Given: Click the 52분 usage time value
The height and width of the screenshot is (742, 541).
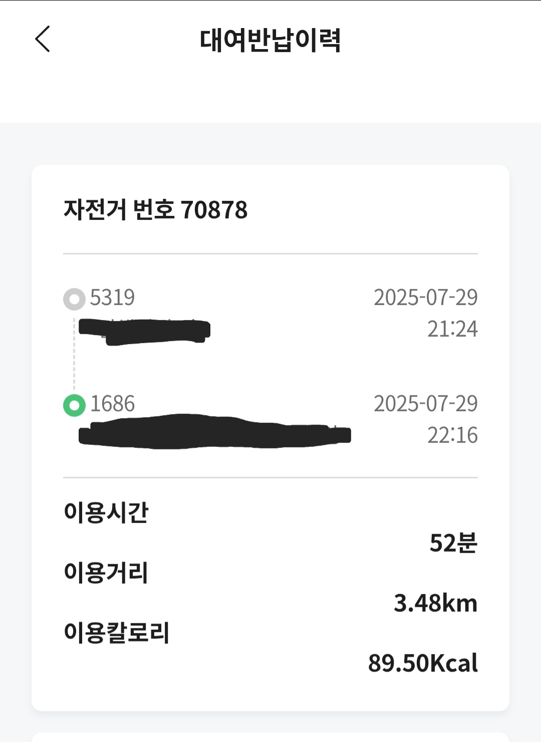Looking at the screenshot, I should click(x=453, y=543).
